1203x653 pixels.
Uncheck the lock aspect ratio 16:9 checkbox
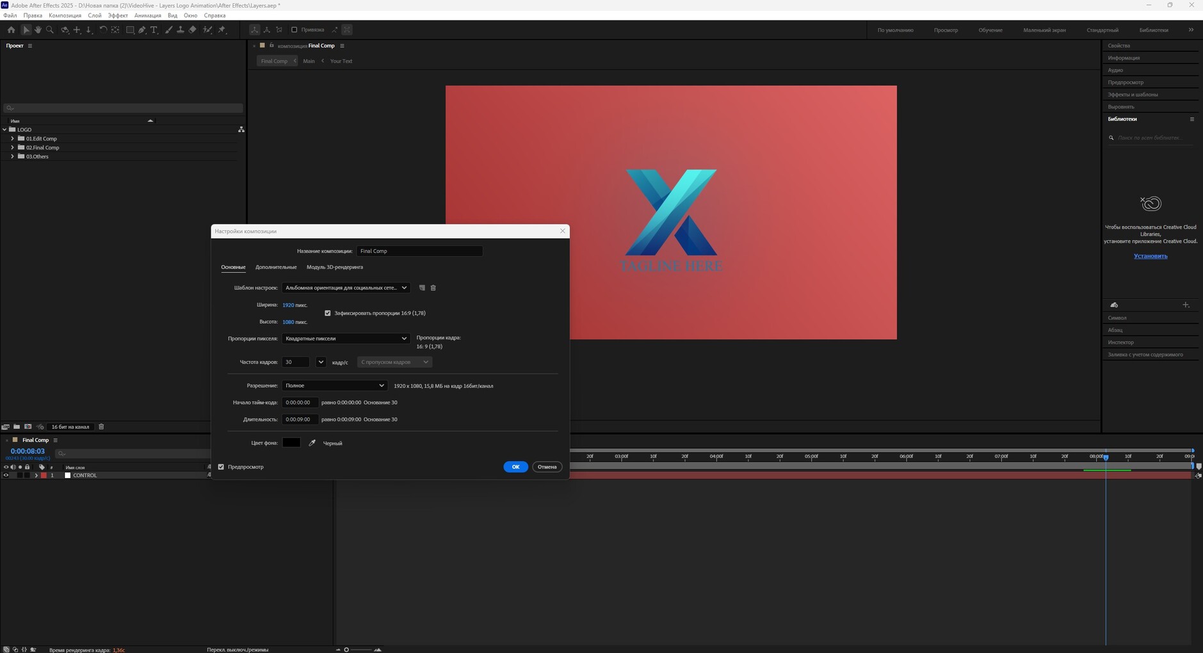(x=328, y=313)
